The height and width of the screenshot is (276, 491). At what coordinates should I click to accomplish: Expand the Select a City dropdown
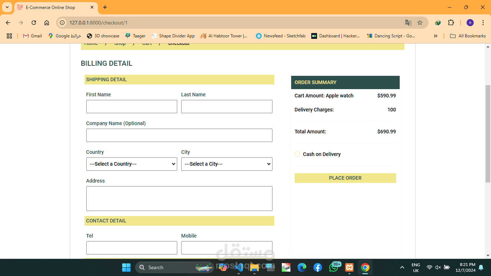click(227, 164)
